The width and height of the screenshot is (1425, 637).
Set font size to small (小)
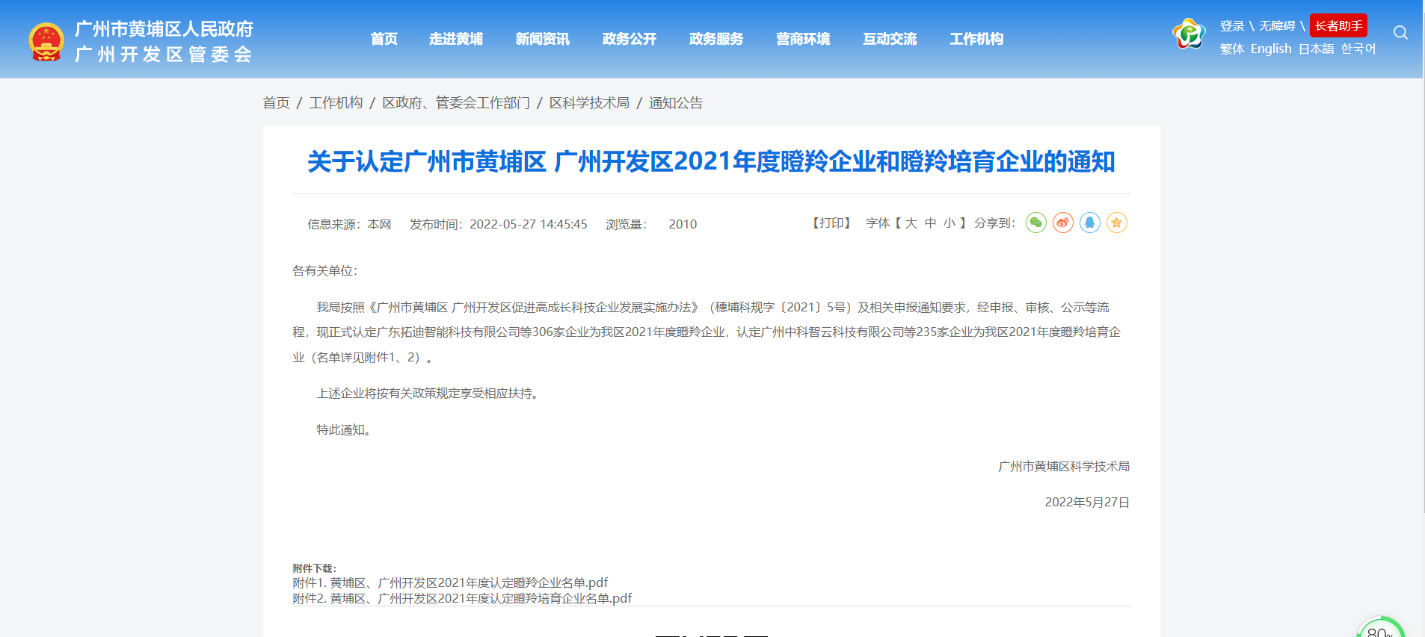[949, 223]
